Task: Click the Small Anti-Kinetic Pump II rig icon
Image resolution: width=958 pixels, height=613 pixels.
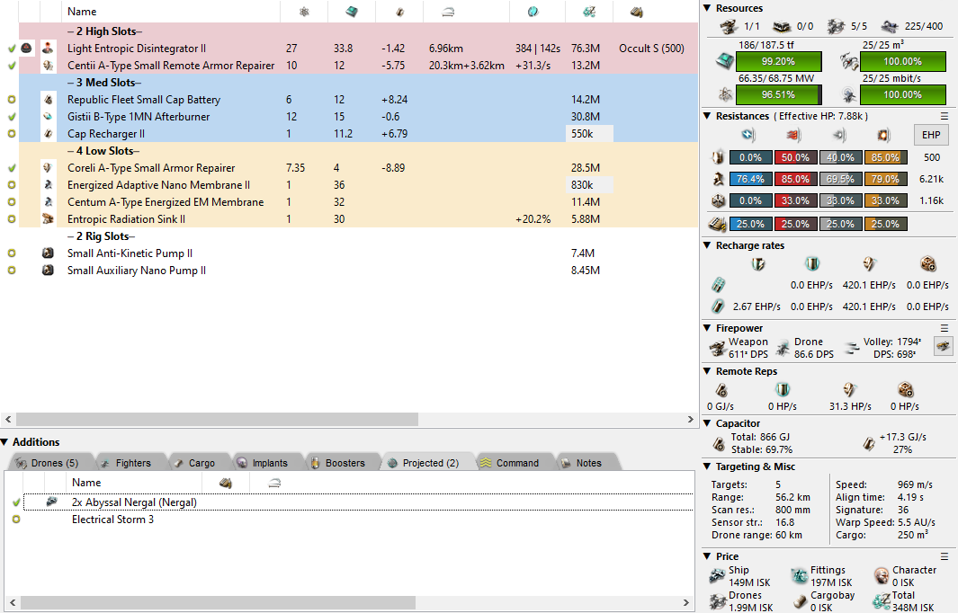Action: pyautogui.click(x=49, y=253)
